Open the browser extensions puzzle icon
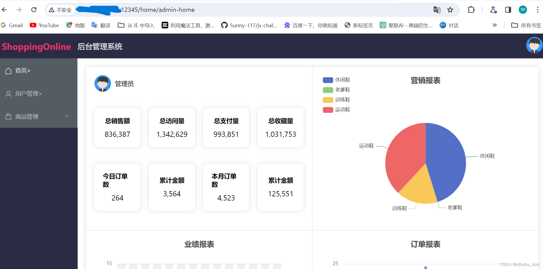 [x=471, y=9]
